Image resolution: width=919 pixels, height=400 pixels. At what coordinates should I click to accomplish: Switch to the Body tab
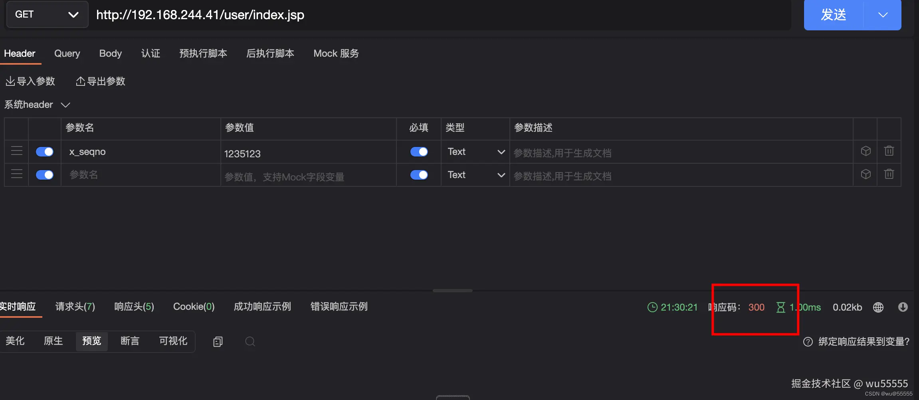pyautogui.click(x=110, y=53)
